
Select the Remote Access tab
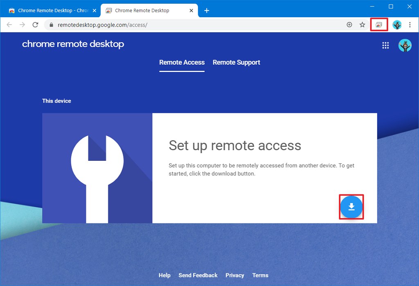click(x=182, y=63)
